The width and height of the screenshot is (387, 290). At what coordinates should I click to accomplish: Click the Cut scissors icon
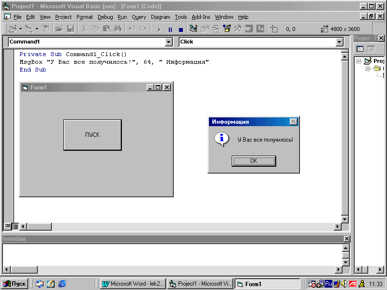(84, 29)
